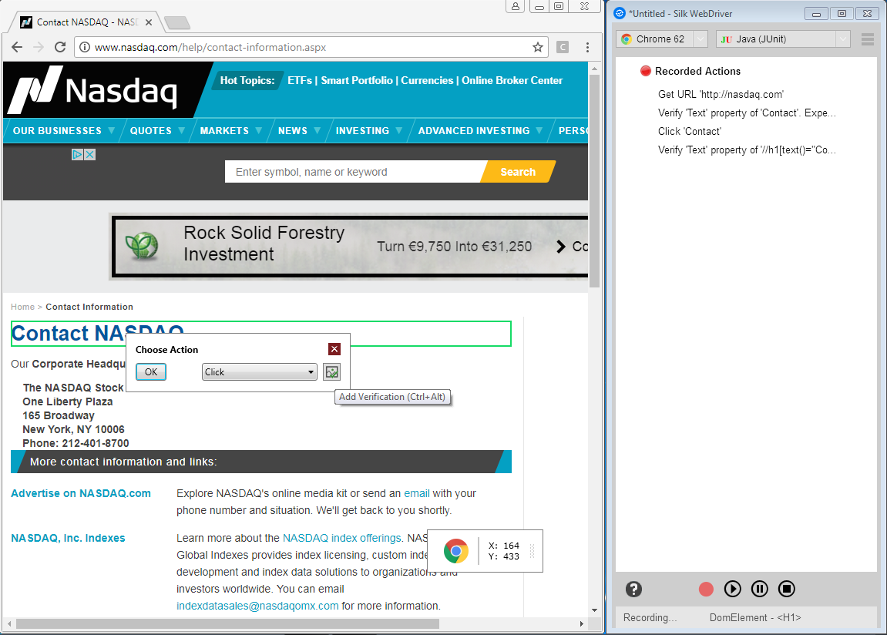Image resolution: width=887 pixels, height=635 pixels.
Task: Click the C extension icon in Chrome toolbar
Action: tap(563, 47)
